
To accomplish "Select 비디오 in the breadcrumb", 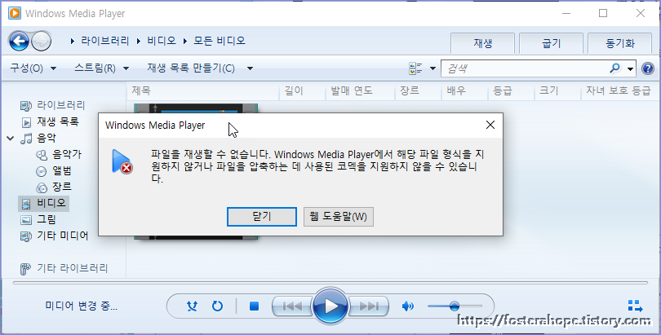I will pyautogui.click(x=162, y=41).
